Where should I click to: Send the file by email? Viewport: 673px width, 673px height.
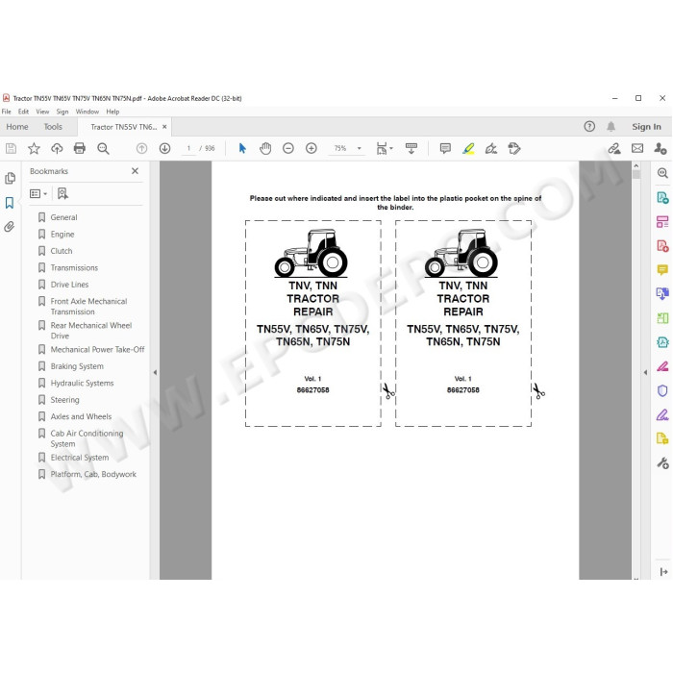(x=637, y=148)
